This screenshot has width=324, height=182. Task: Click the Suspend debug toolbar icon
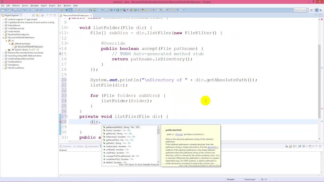[x=33, y=10]
